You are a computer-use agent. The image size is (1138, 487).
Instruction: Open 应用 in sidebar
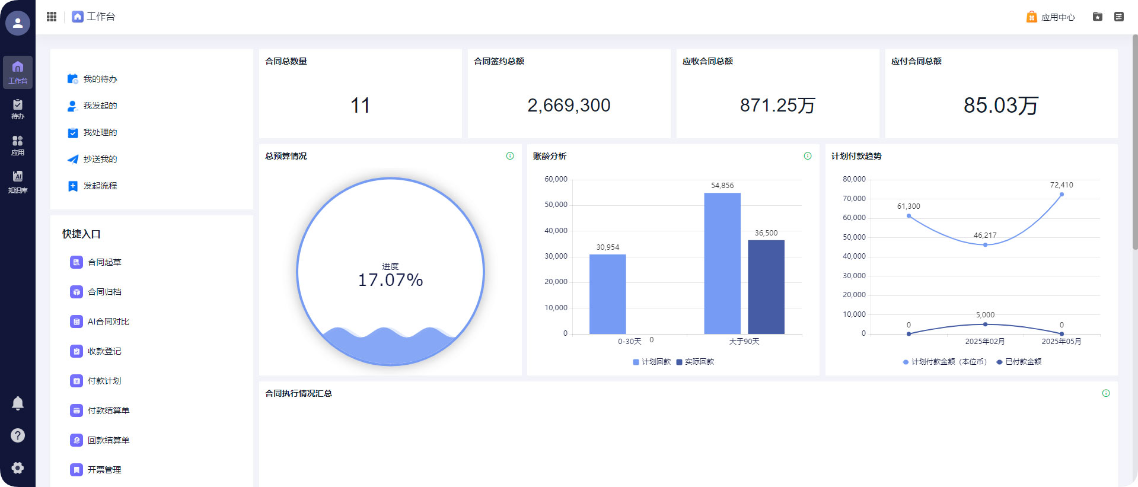[18, 145]
